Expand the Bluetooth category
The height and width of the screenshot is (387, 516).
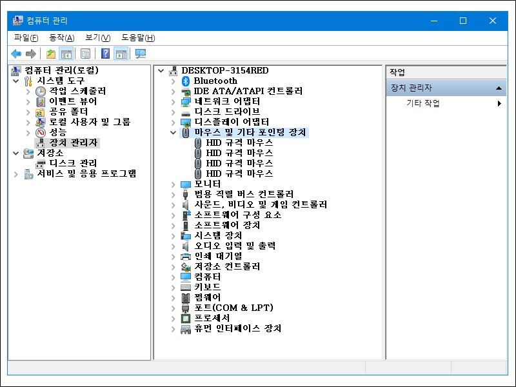[174, 81]
